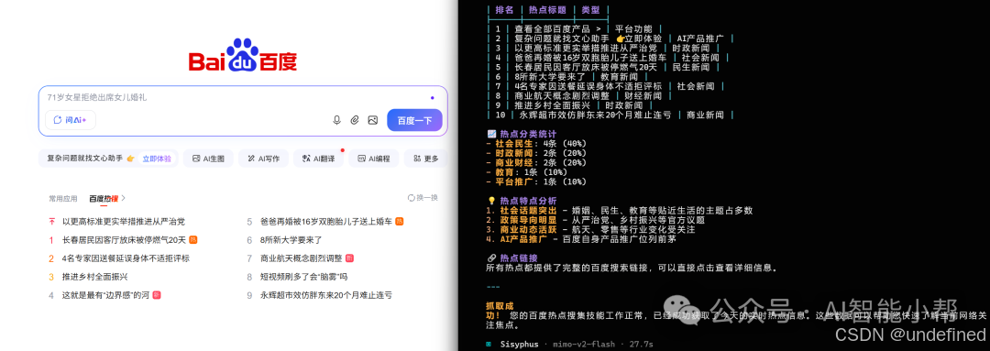This screenshot has width=990, height=351.
Task: Switch to the 常用应用 tab
Action: pyautogui.click(x=63, y=198)
